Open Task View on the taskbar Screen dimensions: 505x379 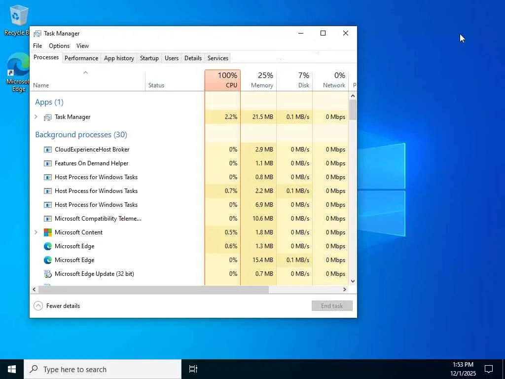coord(193,369)
